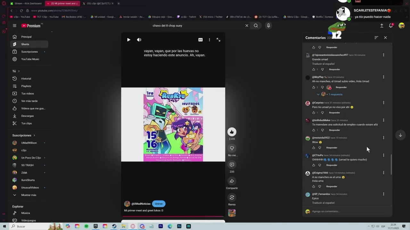This screenshot has width=410, height=230.
Task: Open Suscripciones in sidebar
Action: [x=29, y=52]
